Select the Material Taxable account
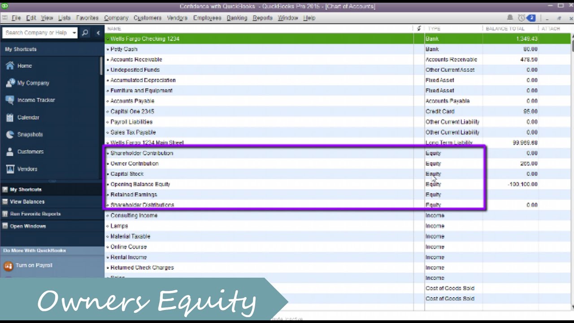The width and height of the screenshot is (574, 323). point(130,236)
